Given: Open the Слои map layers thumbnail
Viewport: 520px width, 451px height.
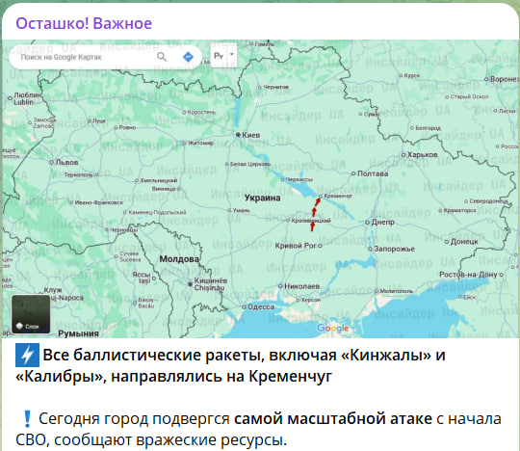Looking at the screenshot, I should [31, 314].
